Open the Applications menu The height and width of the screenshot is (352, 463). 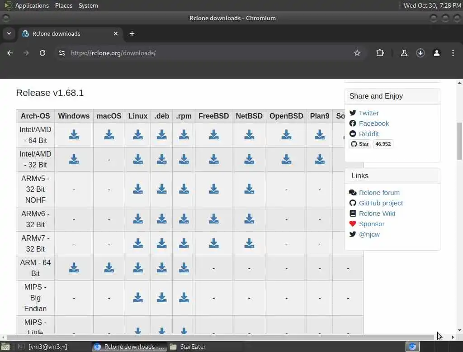[x=32, y=5]
